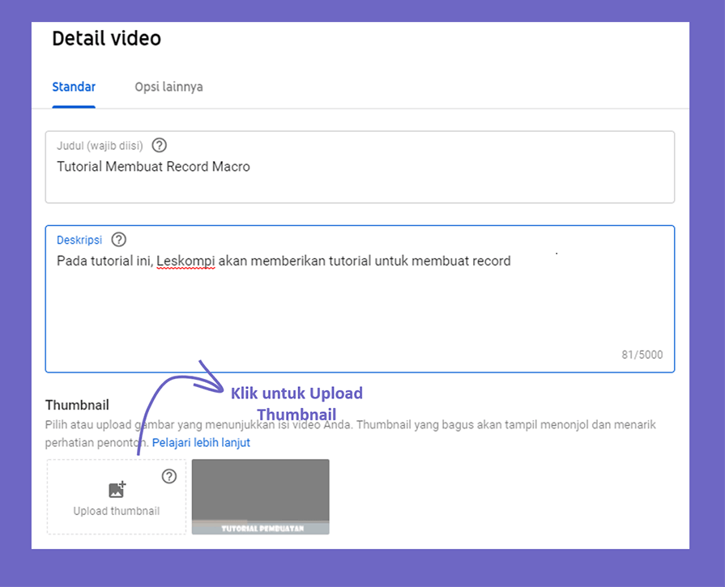This screenshot has width=725, height=587.
Task: Click the help icon next to Judul
Action: click(160, 146)
